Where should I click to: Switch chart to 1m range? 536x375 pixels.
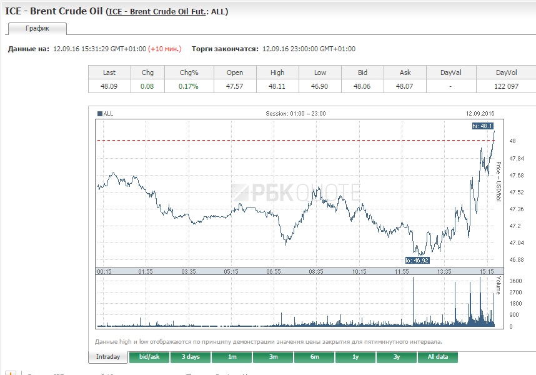tap(232, 357)
